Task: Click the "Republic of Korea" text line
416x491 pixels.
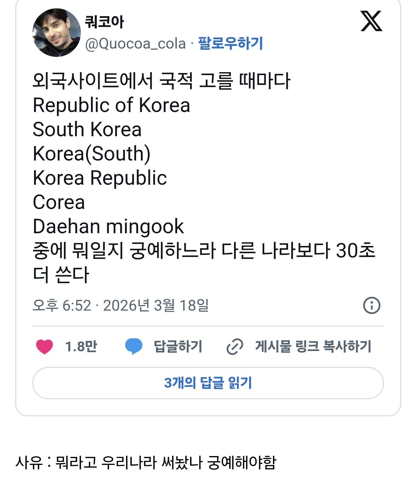Action: [x=112, y=105]
